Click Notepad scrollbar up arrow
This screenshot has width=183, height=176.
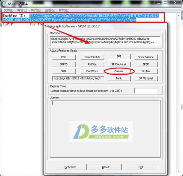(x=178, y=16)
